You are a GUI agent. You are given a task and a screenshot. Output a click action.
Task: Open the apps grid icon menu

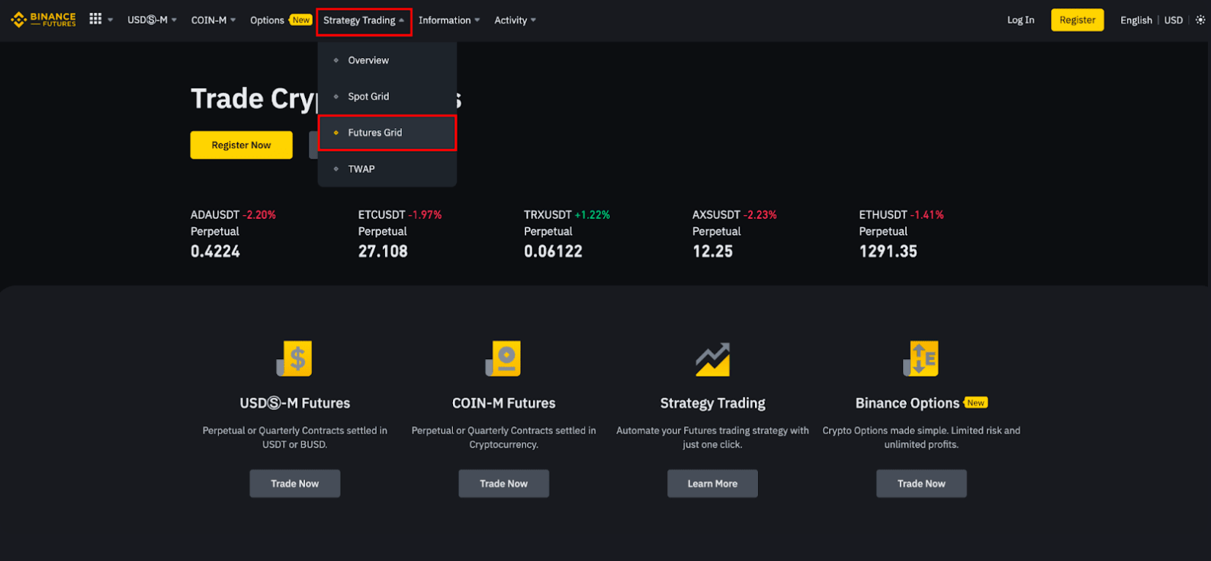coord(95,19)
